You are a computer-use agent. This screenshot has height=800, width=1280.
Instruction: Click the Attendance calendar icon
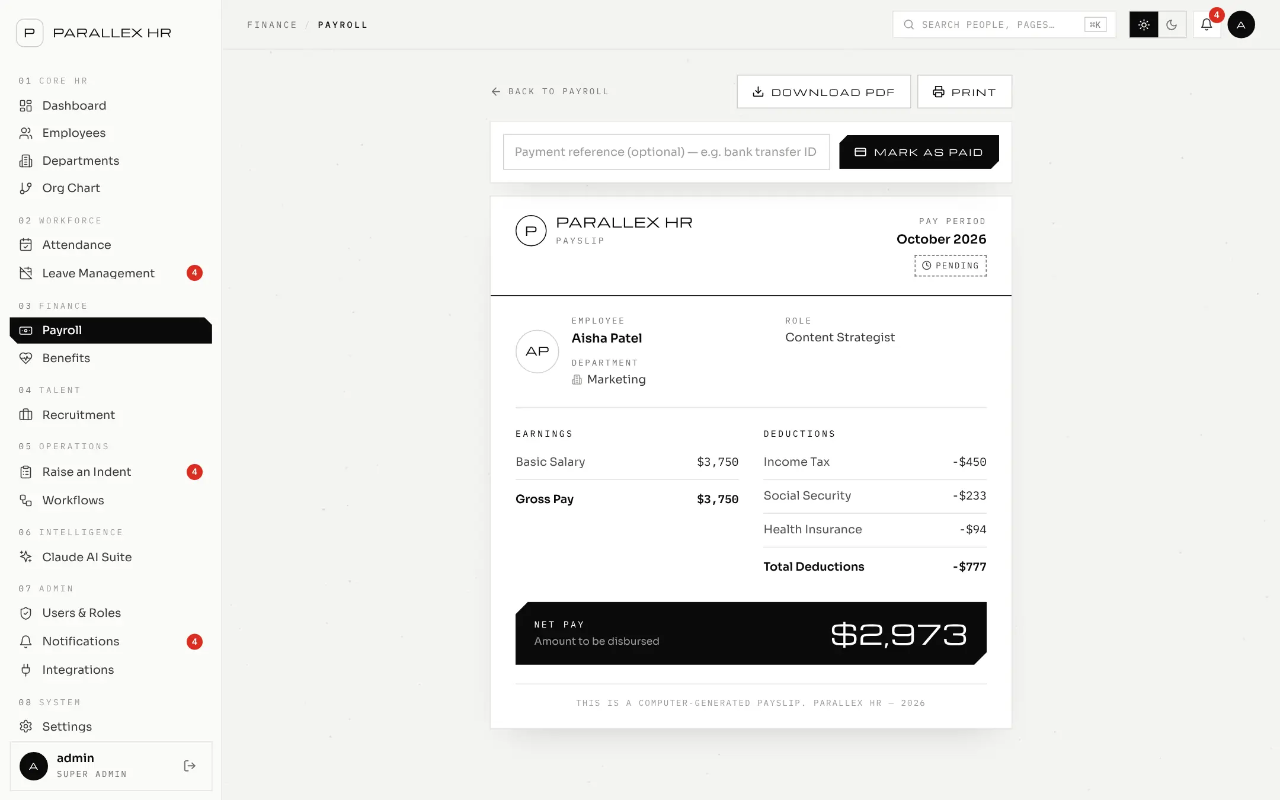(x=25, y=245)
